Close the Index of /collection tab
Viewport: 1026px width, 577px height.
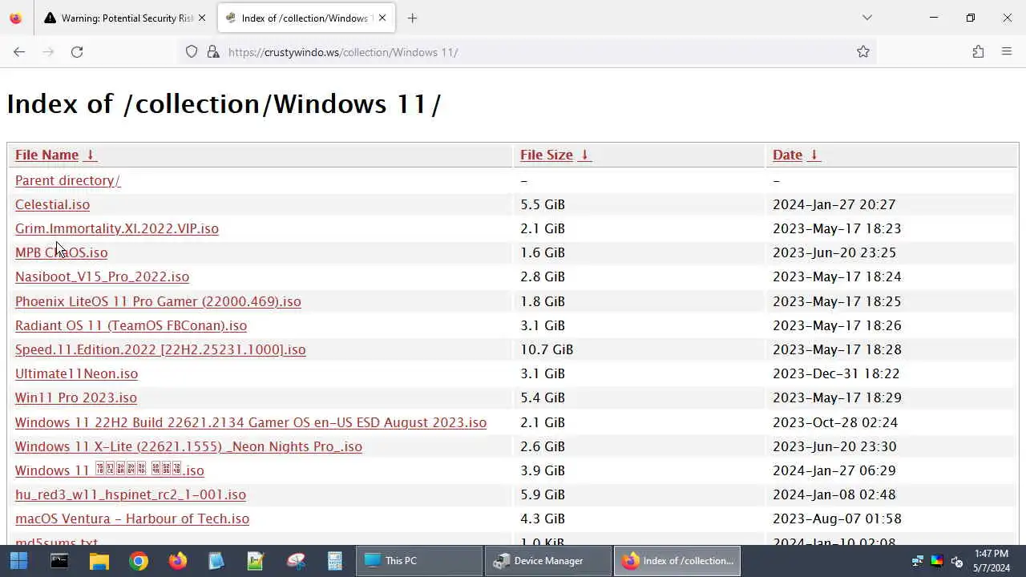coord(382,18)
